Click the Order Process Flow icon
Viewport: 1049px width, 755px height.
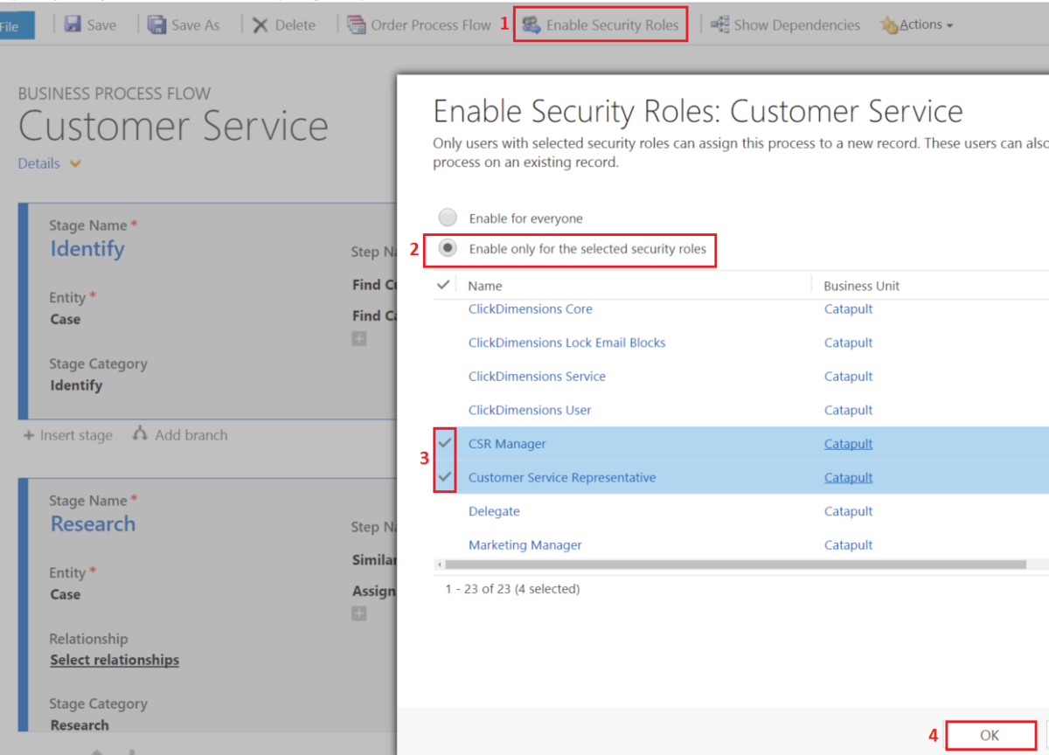point(356,24)
